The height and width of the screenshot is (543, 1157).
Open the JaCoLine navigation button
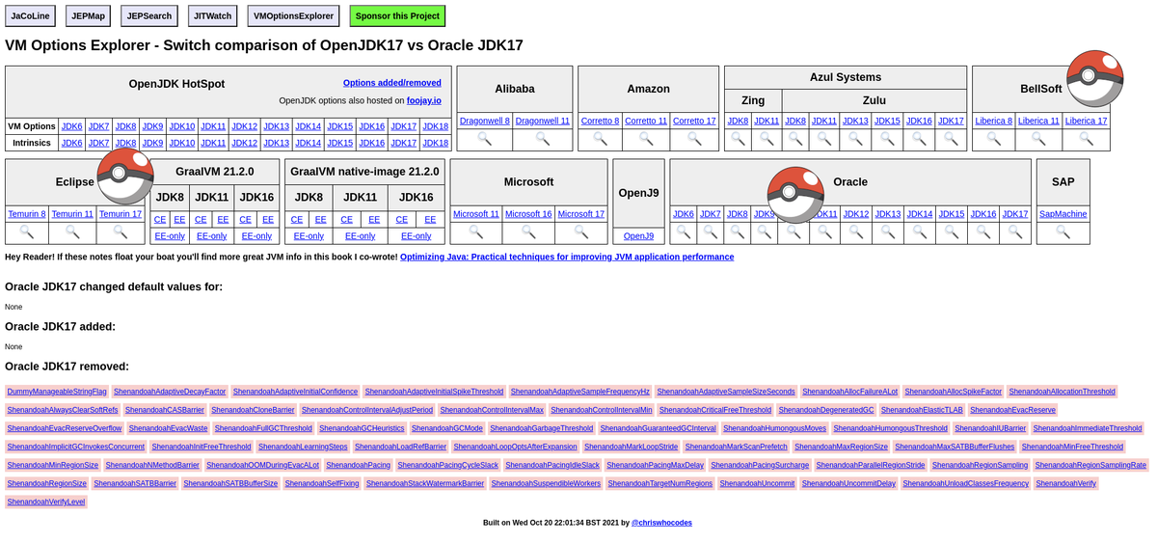[x=30, y=15]
